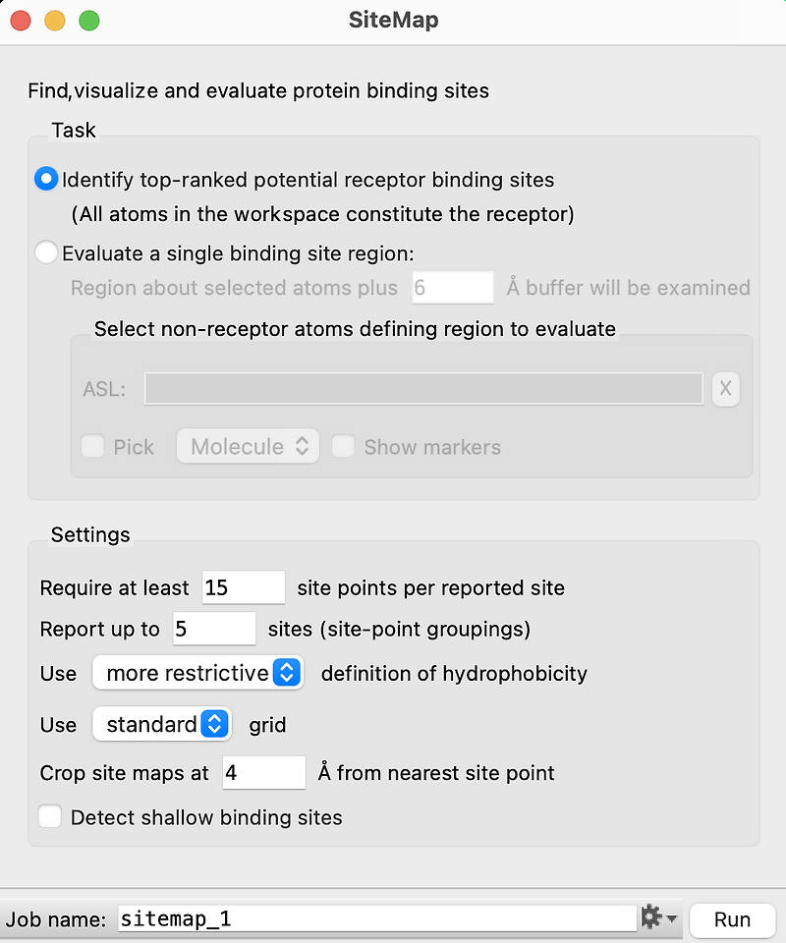Click the SiteMap window title bar

(x=393, y=20)
